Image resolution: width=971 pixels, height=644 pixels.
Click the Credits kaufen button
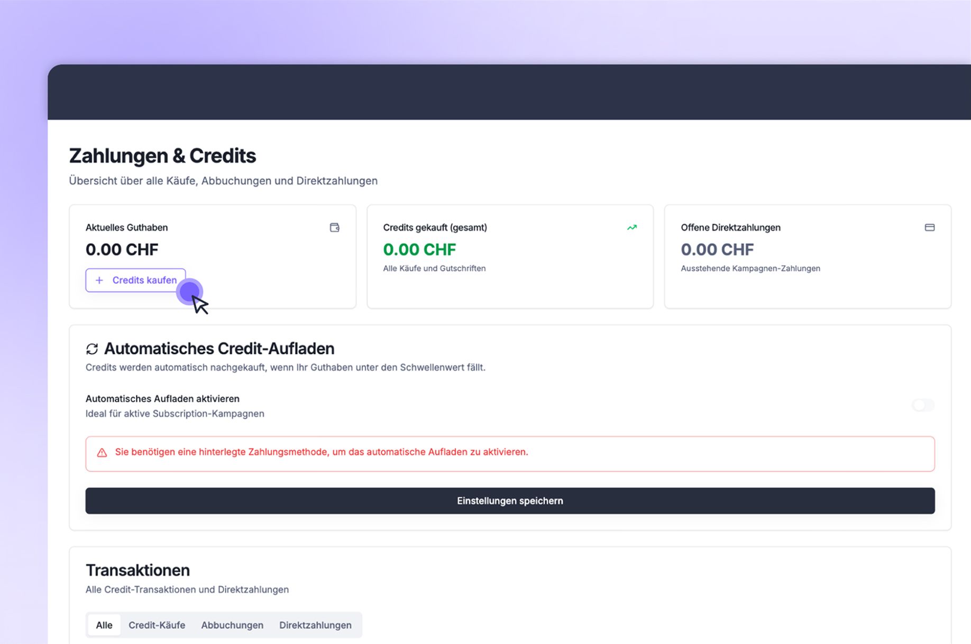click(135, 280)
